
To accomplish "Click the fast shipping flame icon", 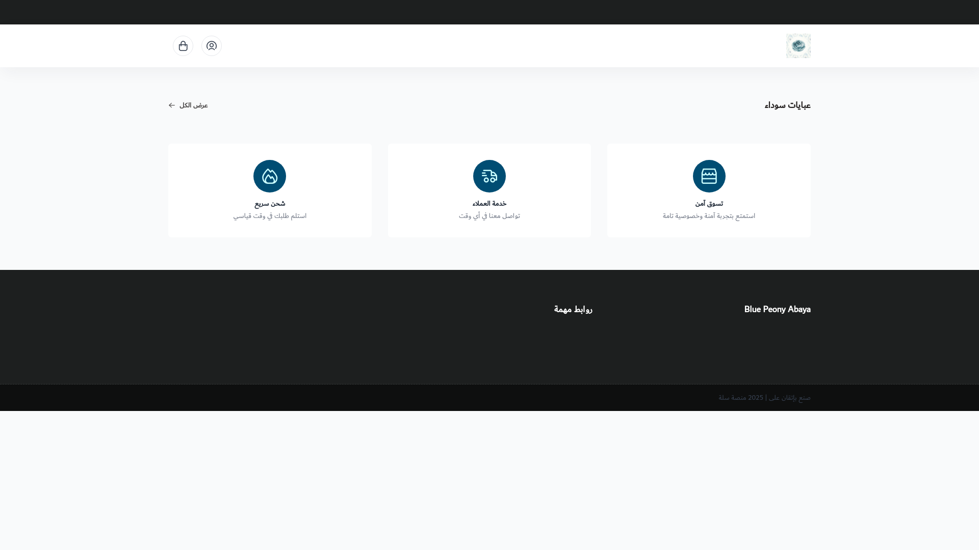I will 270,176.
